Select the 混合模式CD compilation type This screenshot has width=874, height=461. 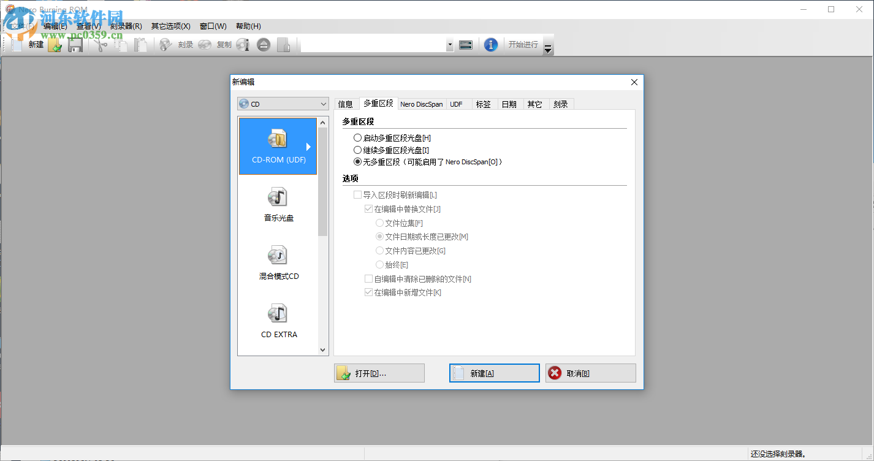coord(278,263)
